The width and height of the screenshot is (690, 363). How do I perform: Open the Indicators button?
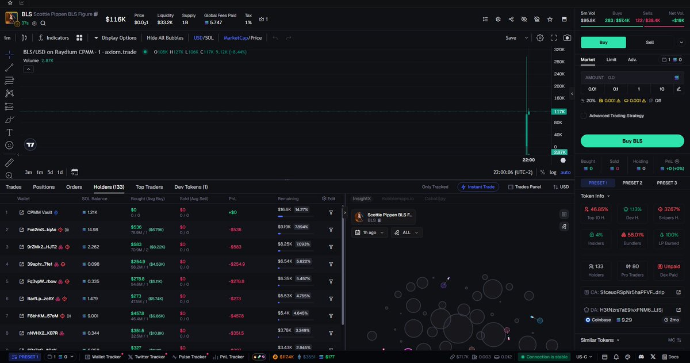pyautogui.click(x=53, y=38)
